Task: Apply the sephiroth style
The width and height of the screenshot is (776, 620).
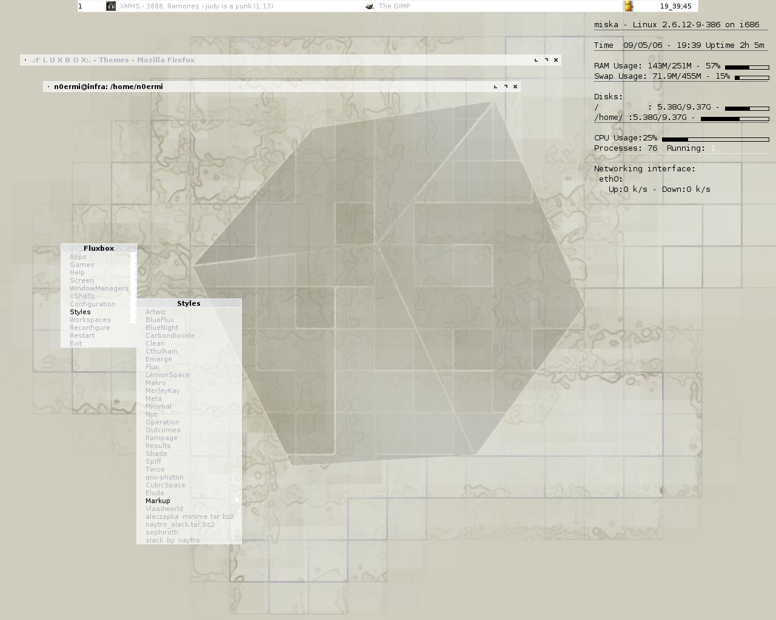Action: coord(162,532)
